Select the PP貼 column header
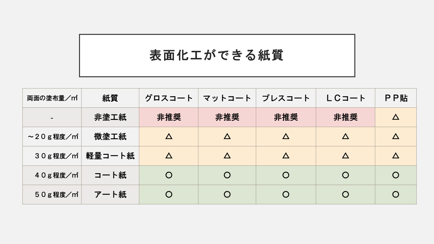Screen dimensions: 434x244 tap(396, 98)
